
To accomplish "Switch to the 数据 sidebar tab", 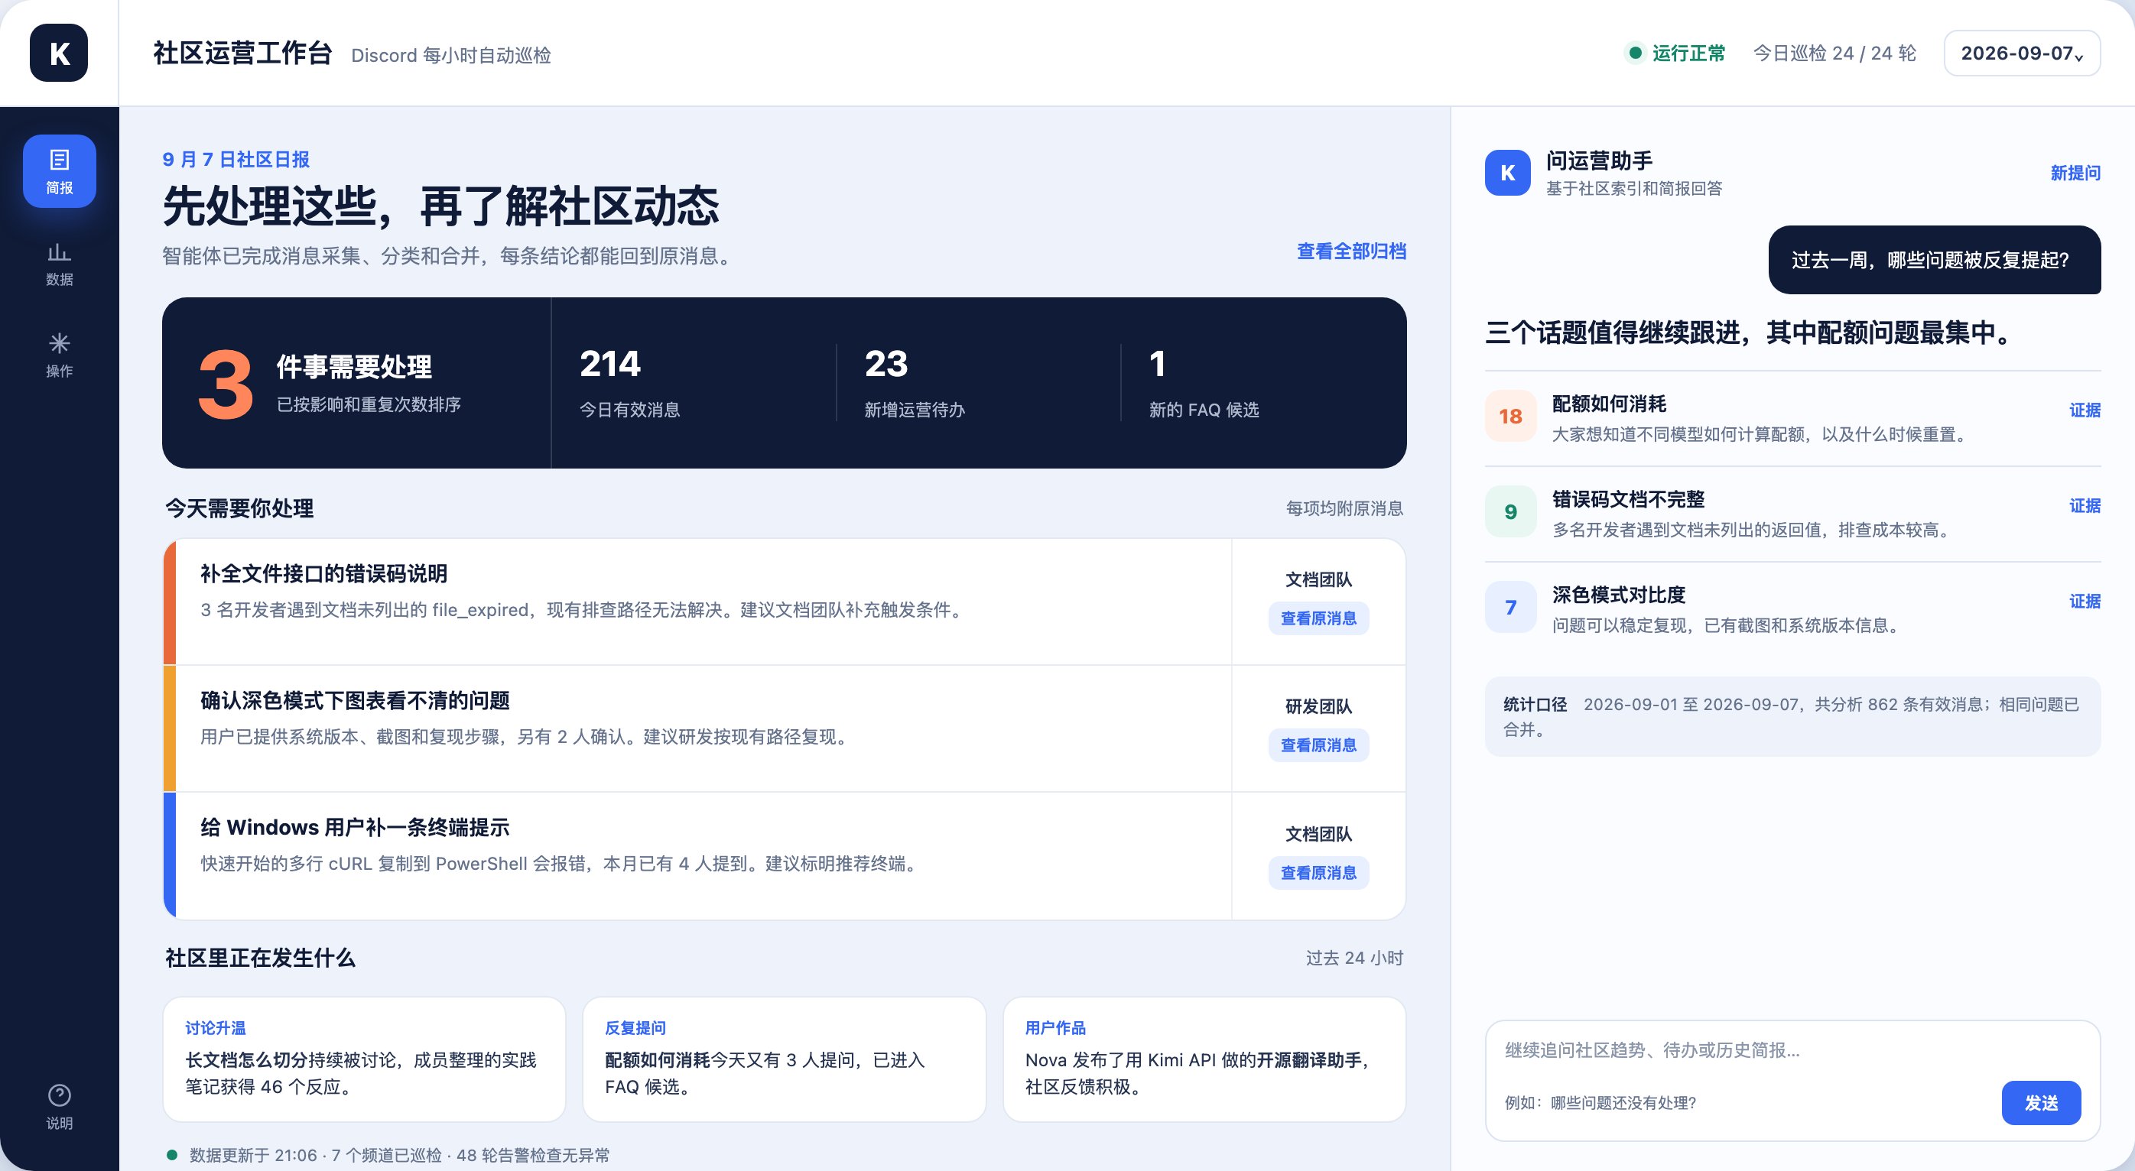I will point(59,264).
